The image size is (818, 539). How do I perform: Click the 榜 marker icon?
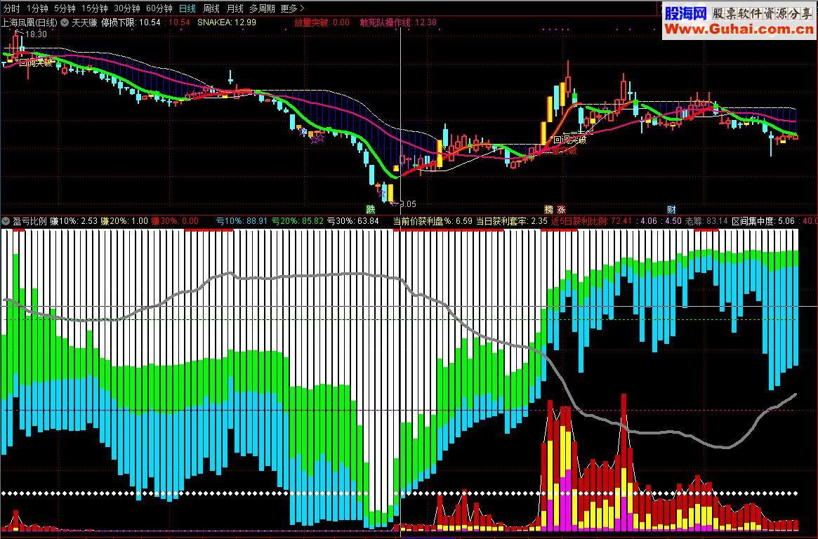point(548,209)
